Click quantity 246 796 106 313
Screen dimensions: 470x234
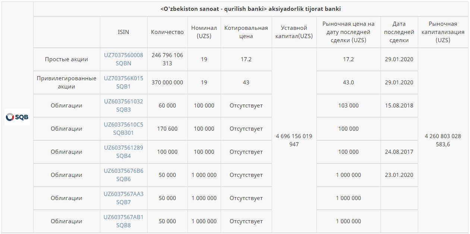[x=167, y=59]
